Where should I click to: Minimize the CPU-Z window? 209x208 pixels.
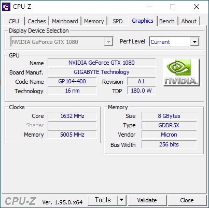point(149,7)
